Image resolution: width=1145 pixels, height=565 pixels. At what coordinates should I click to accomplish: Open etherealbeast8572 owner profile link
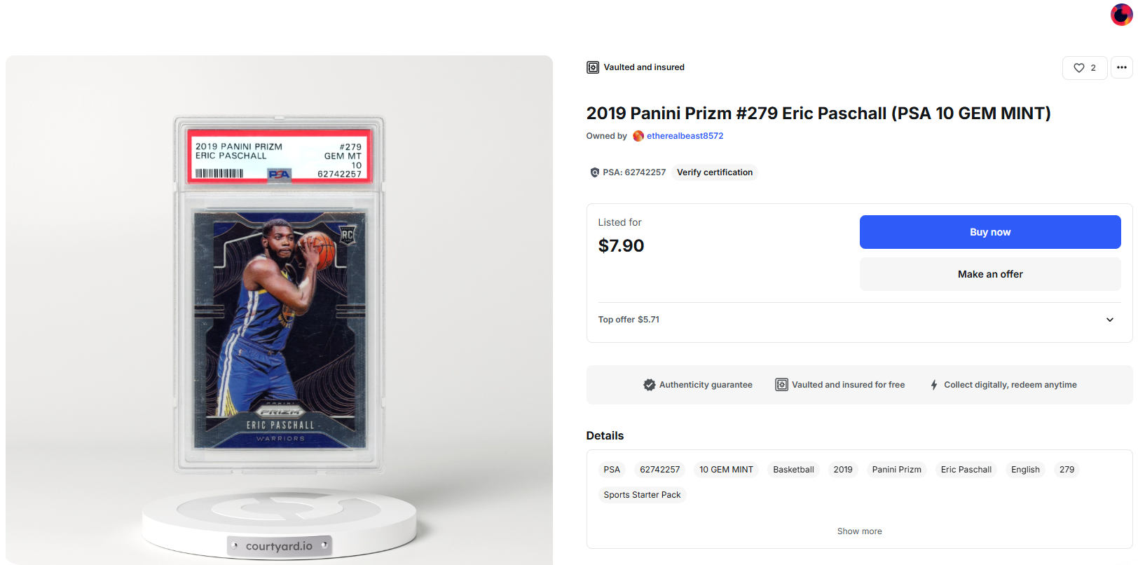(685, 136)
